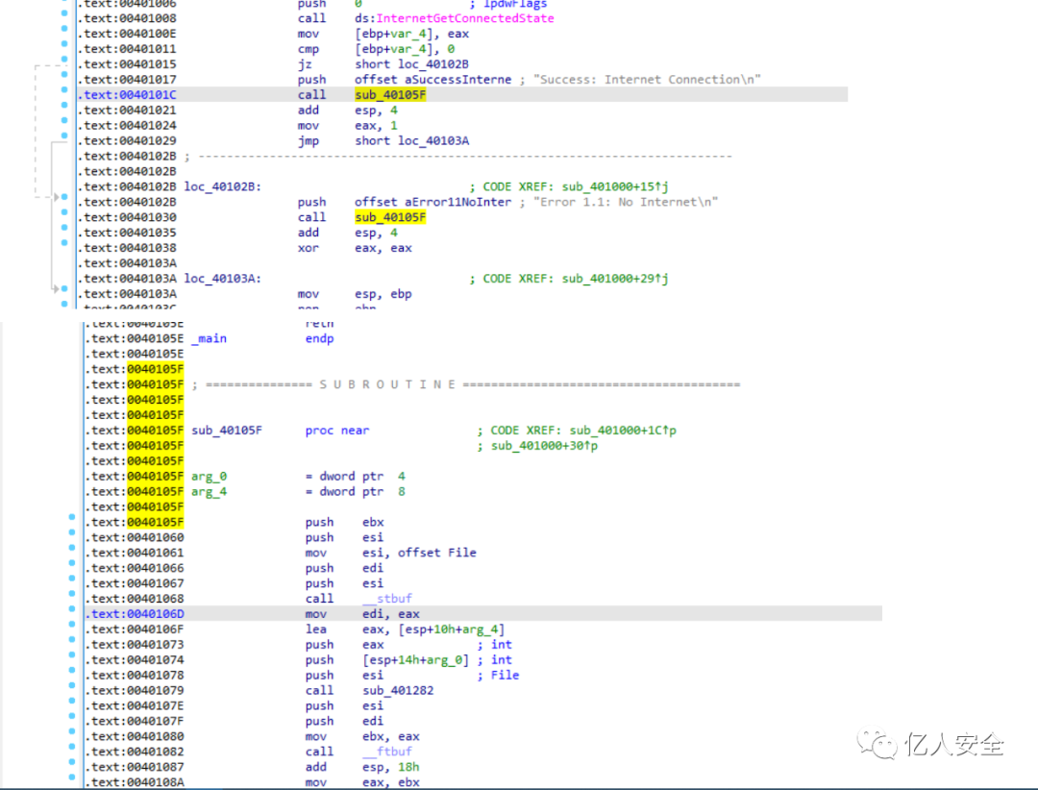Click [esp+14h+arg_0] push operand
1038x790 pixels.
pyautogui.click(x=416, y=659)
